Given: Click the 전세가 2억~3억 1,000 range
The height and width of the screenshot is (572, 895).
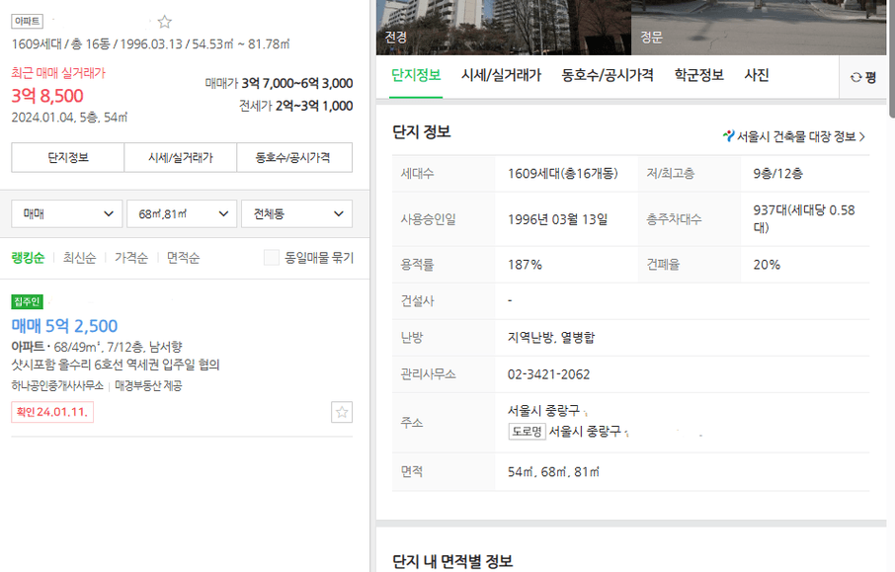Looking at the screenshot, I should [x=295, y=106].
